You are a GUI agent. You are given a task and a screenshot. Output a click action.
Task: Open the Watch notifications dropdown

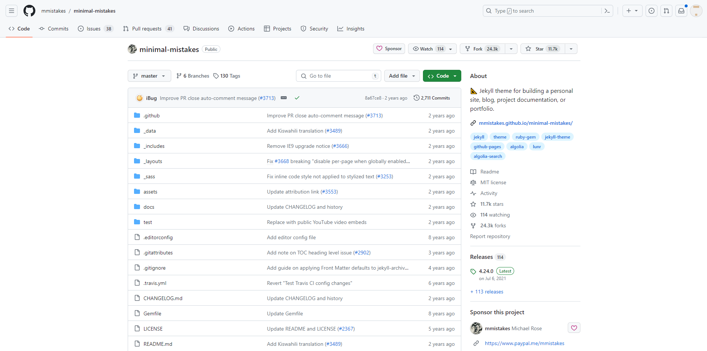point(432,49)
